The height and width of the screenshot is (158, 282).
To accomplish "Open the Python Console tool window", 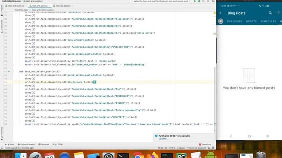I will click(26, 144).
